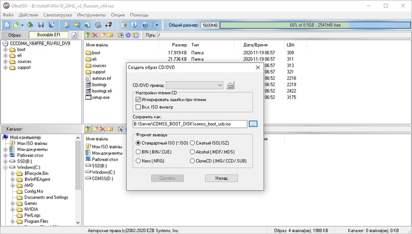Expand the Windows(C:) tree node
The image size is (412, 234).
point(5,167)
